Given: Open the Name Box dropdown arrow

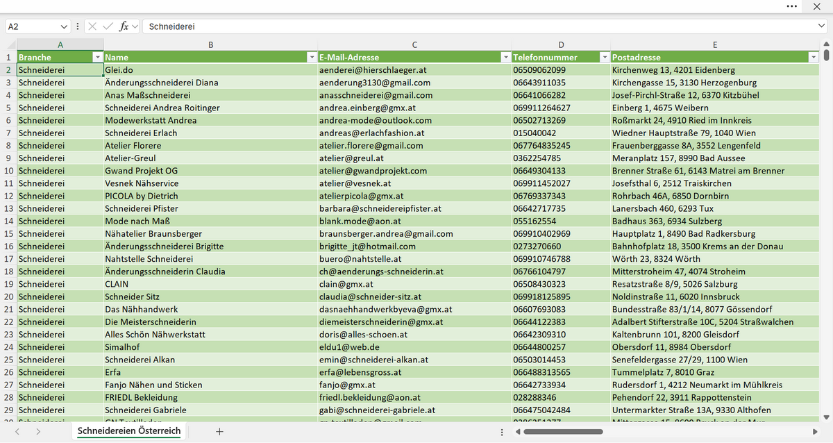Looking at the screenshot, I should tap(65, 26).
